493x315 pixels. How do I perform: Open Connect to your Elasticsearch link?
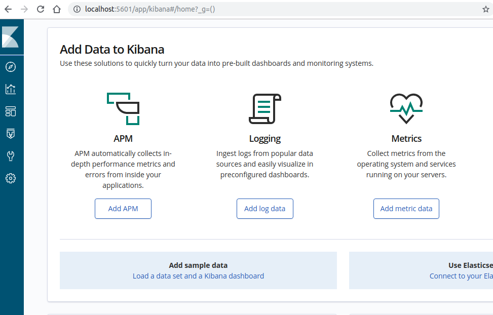click(461, 276)
